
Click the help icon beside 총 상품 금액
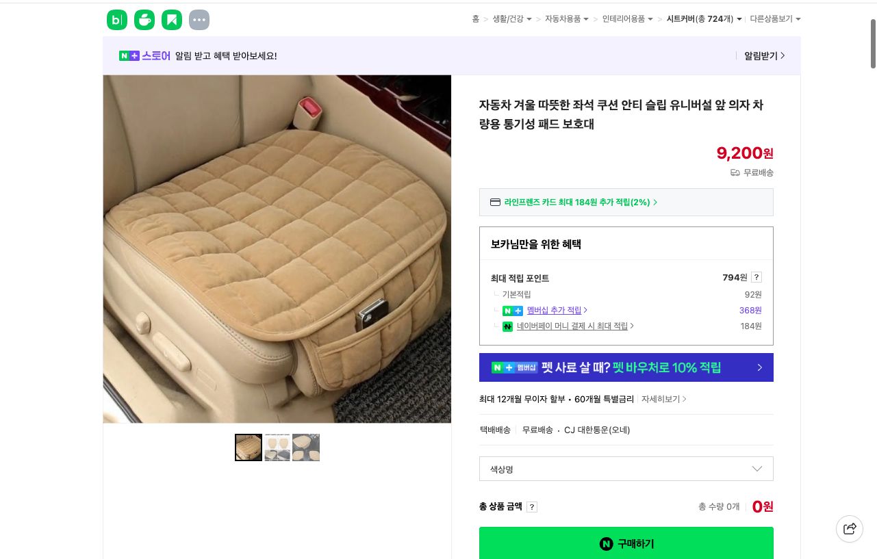(x=532, y=507)
